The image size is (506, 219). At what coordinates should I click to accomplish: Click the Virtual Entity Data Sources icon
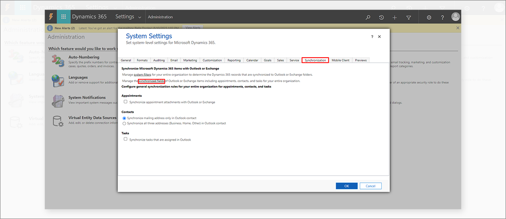[58, 121]
